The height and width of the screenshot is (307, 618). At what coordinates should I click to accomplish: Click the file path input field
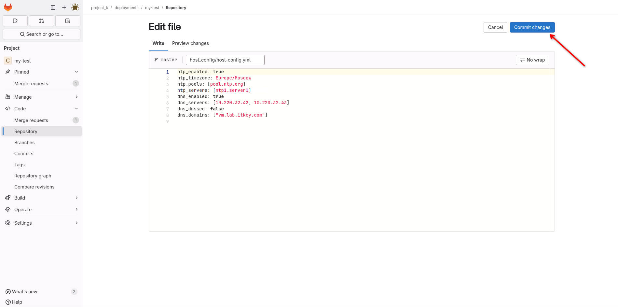pyautogui.click(x=225, y=60)
